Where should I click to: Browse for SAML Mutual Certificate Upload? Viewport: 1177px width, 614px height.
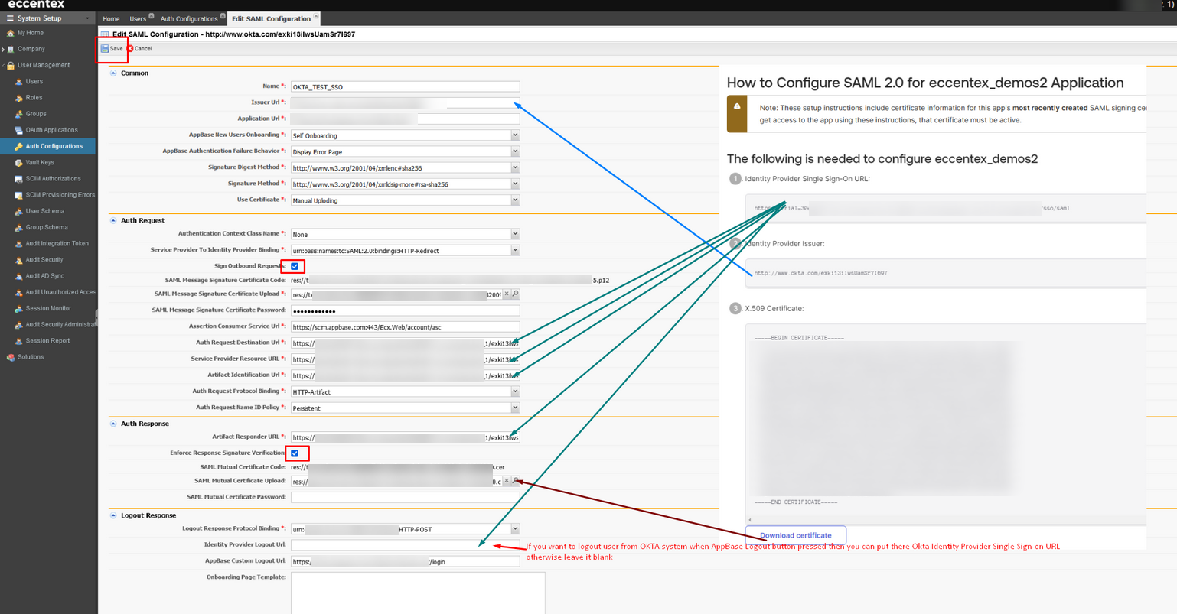point(515,481)
